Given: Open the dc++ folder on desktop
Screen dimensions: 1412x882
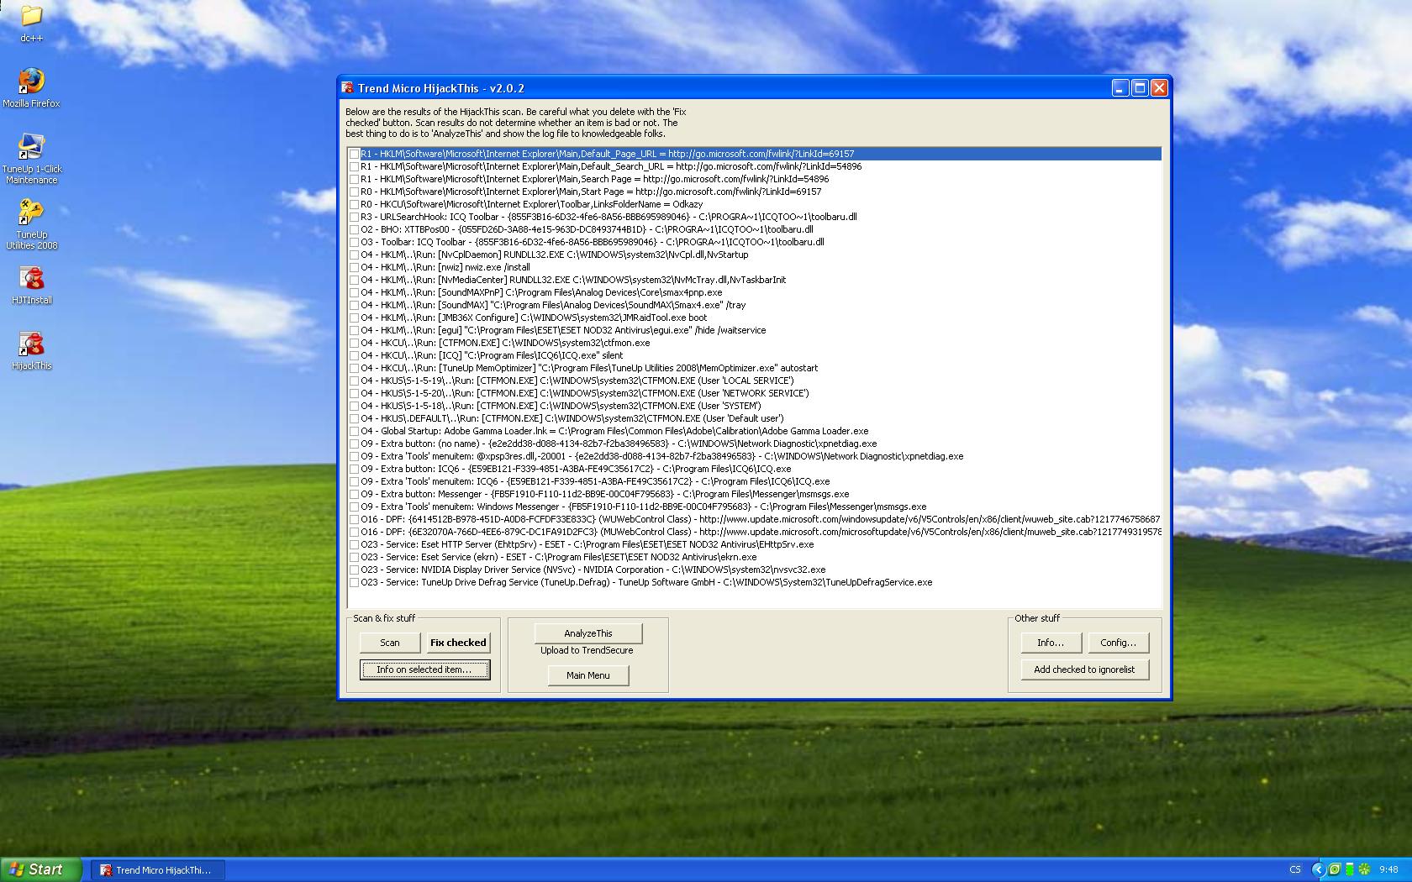Looking at the screenshot, I should click(31, 17).
